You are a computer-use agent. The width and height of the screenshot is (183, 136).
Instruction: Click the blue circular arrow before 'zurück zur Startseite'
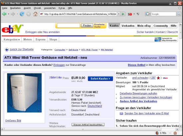click(x=7, y=50)
